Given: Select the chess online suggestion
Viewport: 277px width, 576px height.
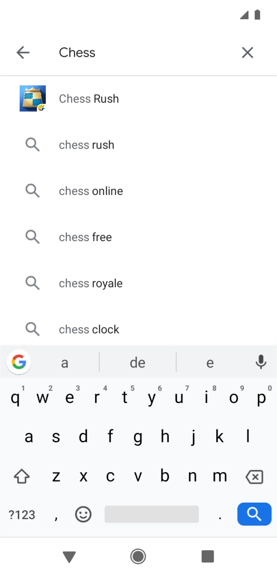Looking at the screenshot, I should [x=90, y=191].
